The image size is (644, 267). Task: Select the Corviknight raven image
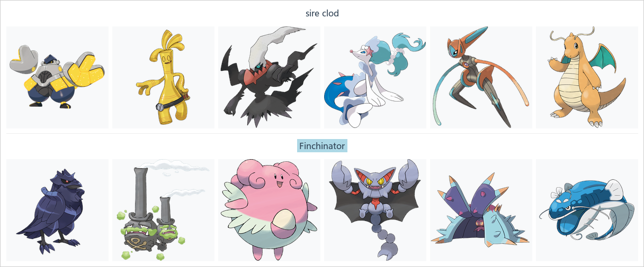point(57,210)
